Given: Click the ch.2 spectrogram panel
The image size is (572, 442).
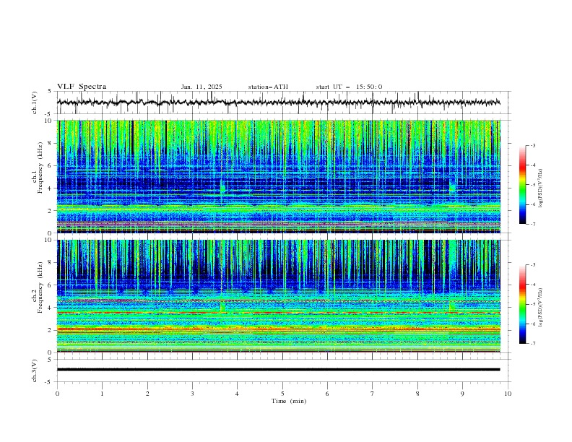Looking at the screenshot, I should coord(279,296).
